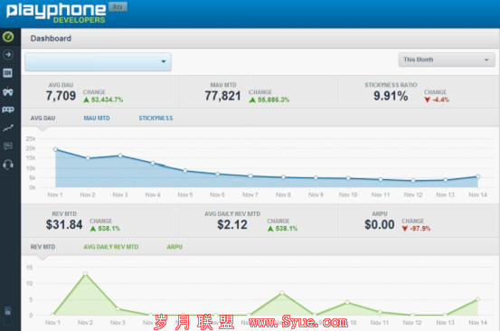Open the SDK sidebar icon
This screenshot has width=500, height=331.
point(8,73)
